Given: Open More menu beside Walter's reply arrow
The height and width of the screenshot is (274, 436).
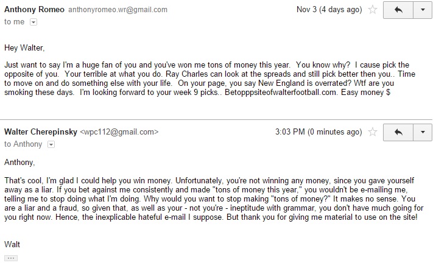Looking at the screenshot, I should click(423, 132).
